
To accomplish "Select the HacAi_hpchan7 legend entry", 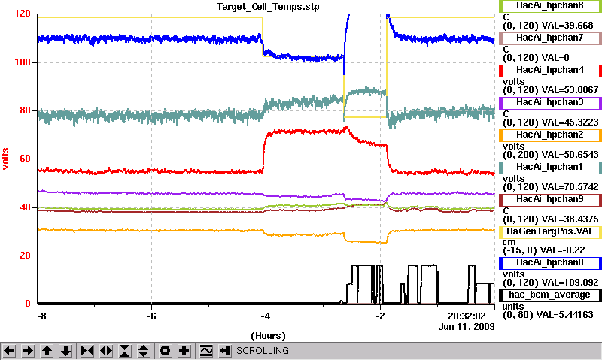I will [x=550, y=38].
